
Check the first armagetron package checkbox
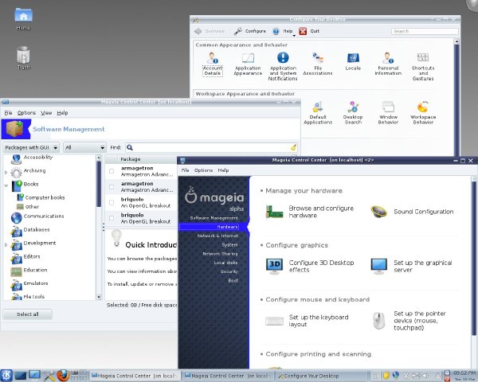tap(112, 171)
